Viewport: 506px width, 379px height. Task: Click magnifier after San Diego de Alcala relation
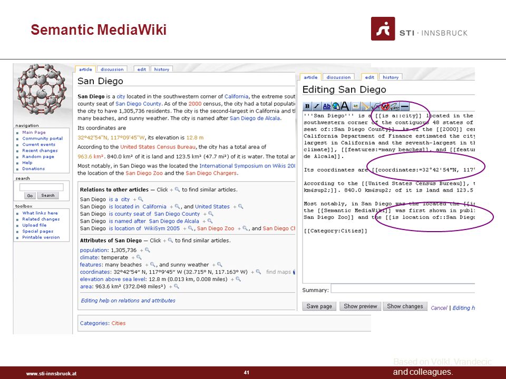point(210,221)
